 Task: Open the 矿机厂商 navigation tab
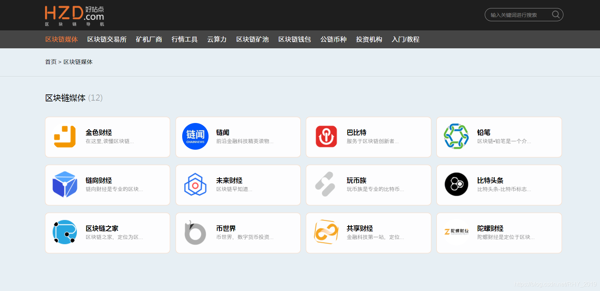[149, 39]
